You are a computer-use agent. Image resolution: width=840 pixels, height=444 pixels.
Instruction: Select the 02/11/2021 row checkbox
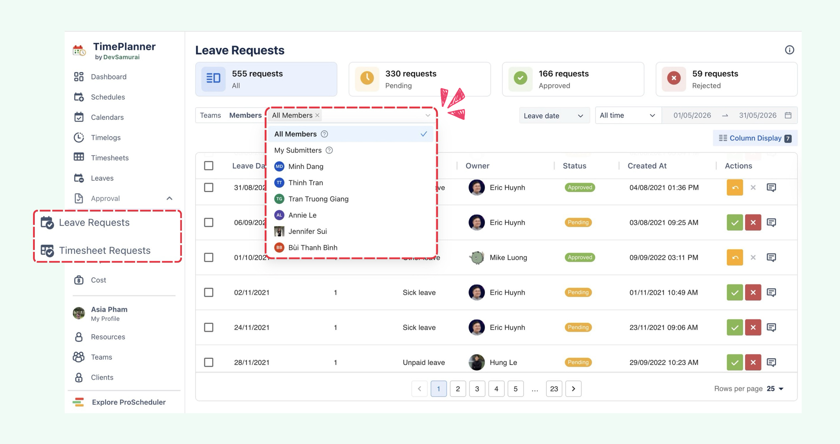209,292
